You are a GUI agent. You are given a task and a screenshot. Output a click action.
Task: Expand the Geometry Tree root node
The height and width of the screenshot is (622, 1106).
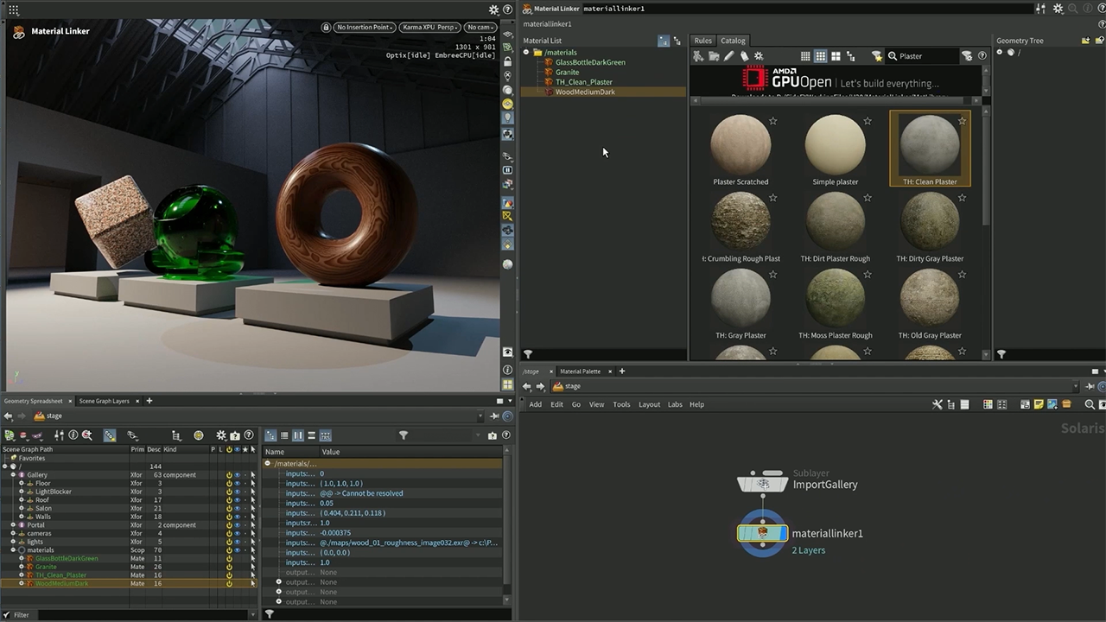tap(1000, 53)
